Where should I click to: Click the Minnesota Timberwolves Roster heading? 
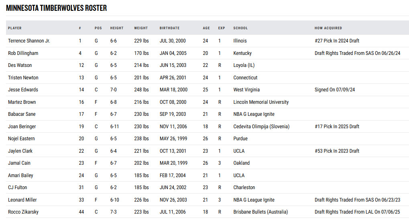[x=56, y=8]
